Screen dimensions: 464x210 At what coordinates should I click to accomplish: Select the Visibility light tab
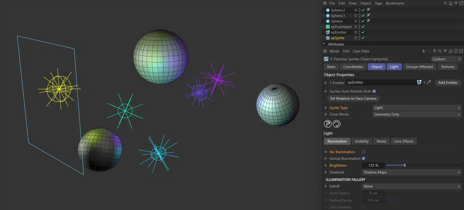(x=362, y=141)
